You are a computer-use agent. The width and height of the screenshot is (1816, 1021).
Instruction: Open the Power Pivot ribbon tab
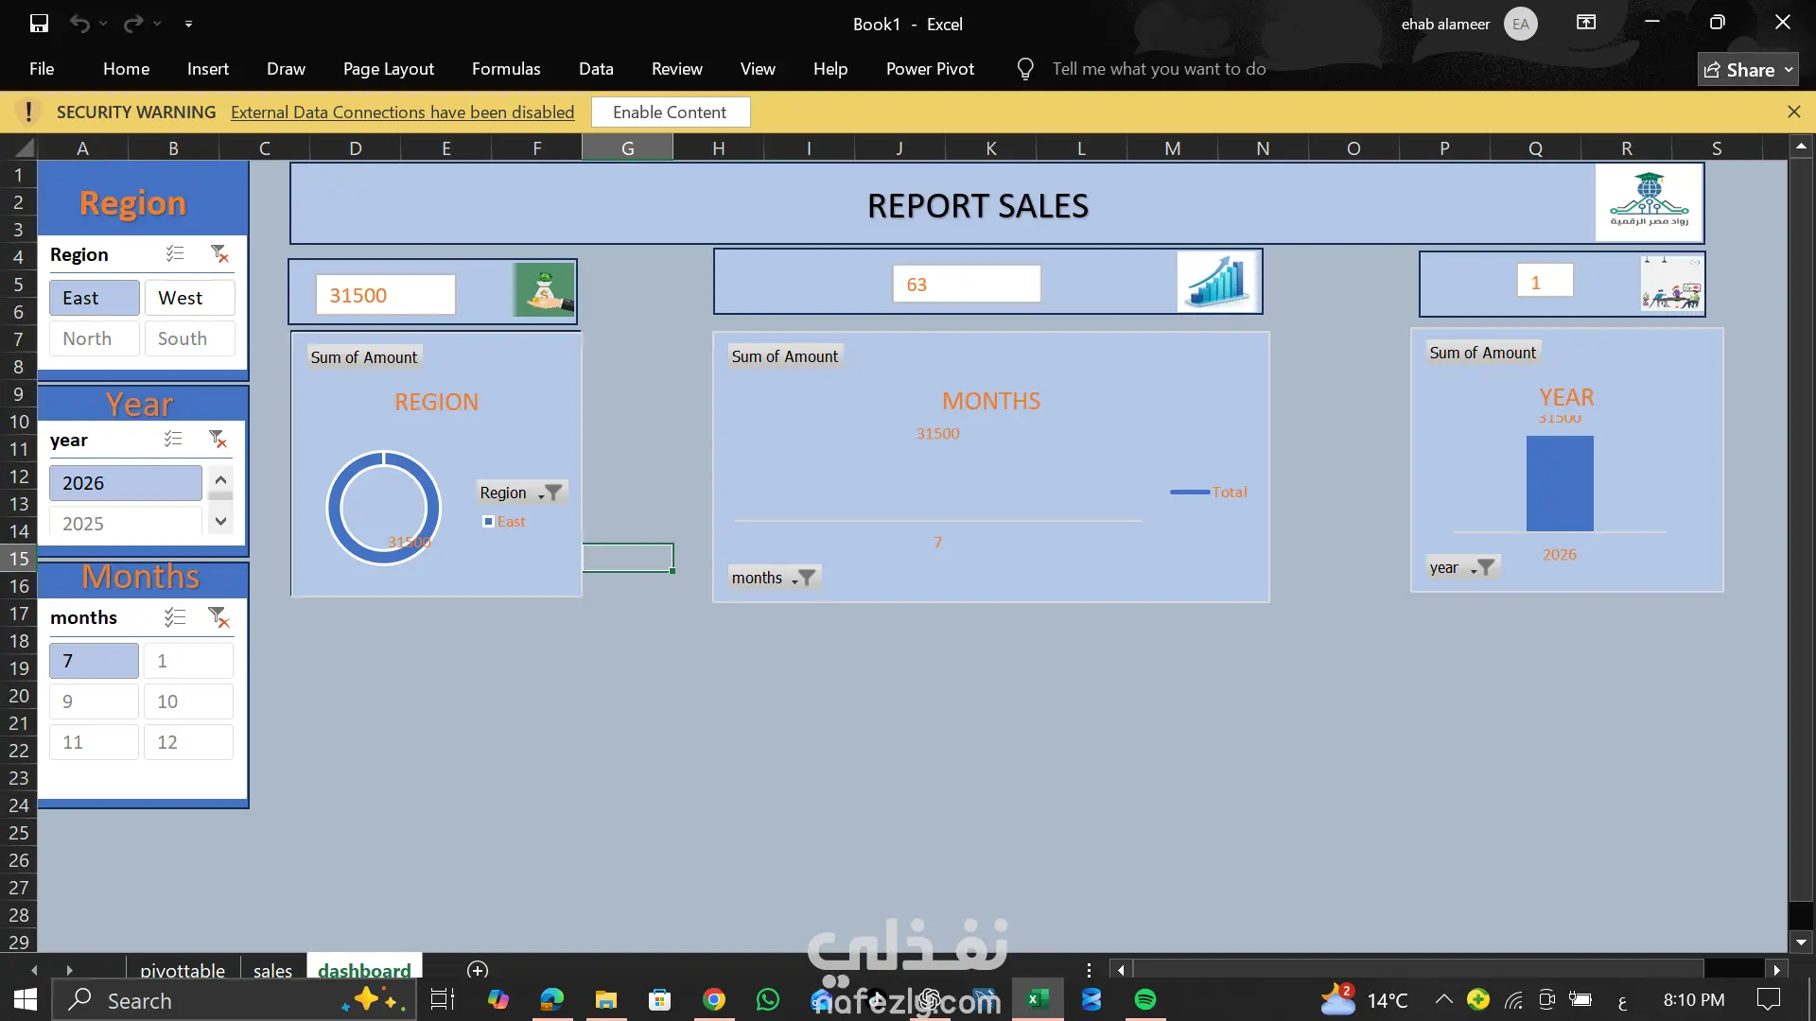[x=930, y=69]
